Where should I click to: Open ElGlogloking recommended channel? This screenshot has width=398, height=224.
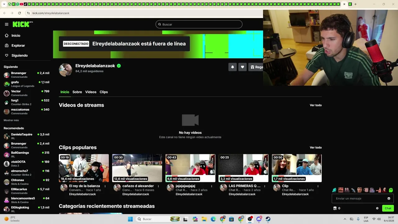(x=26, y=209)
